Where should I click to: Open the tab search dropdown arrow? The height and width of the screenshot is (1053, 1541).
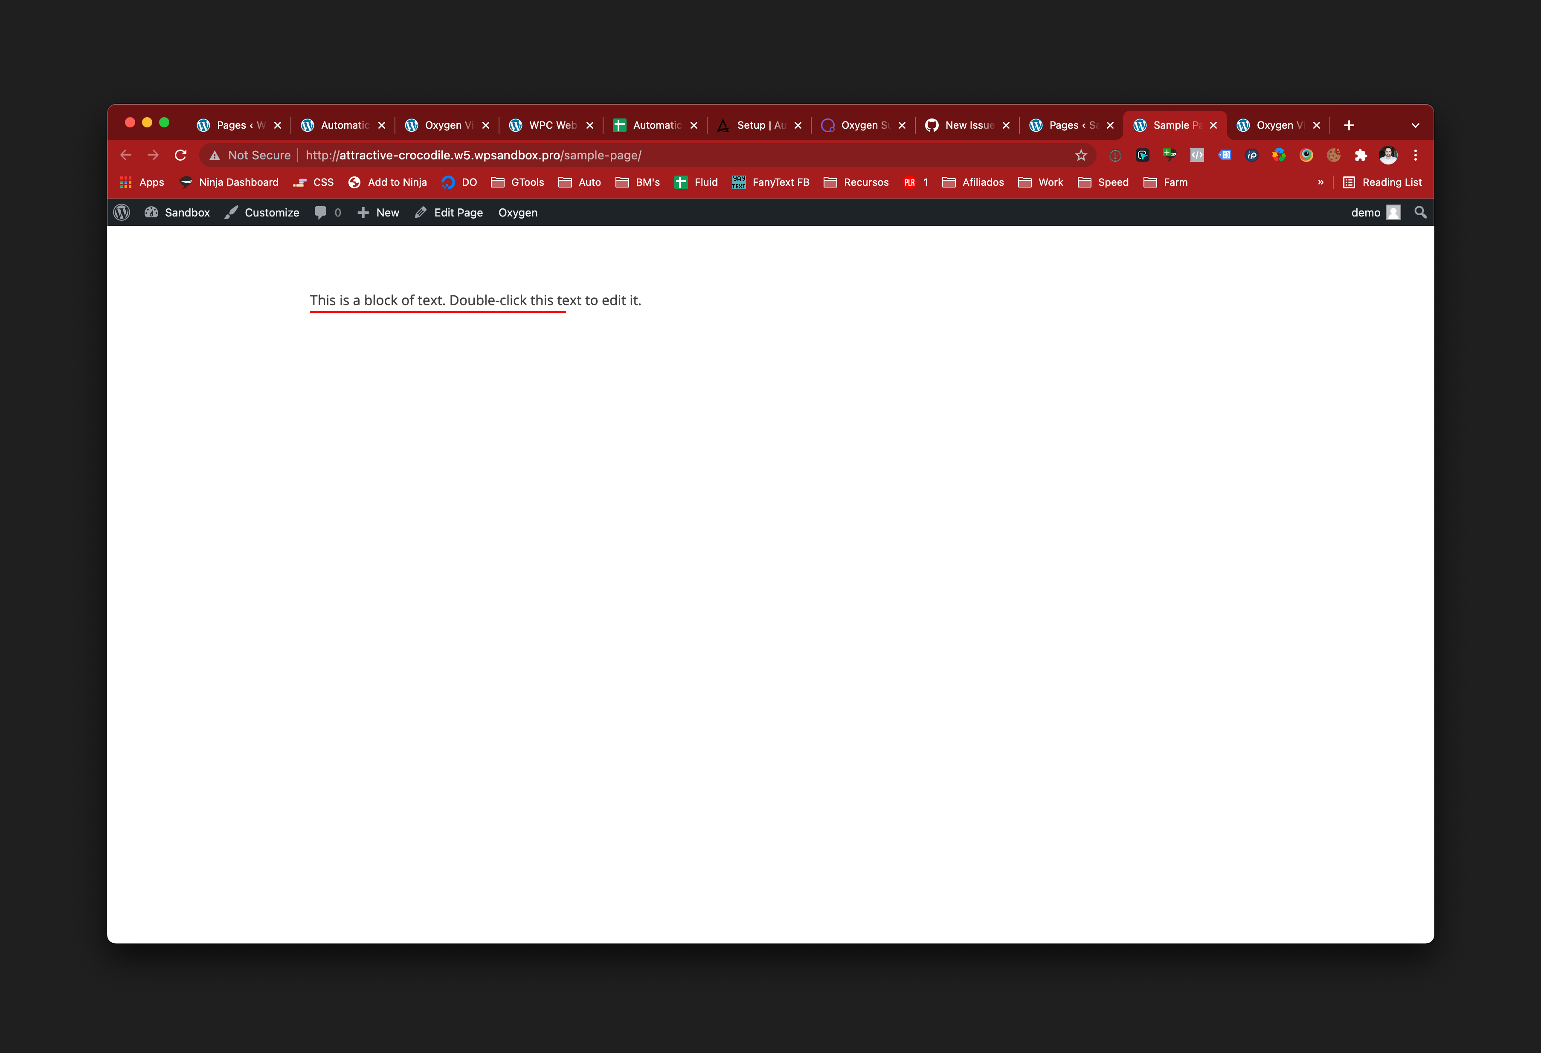click(x=1415, y=124)
